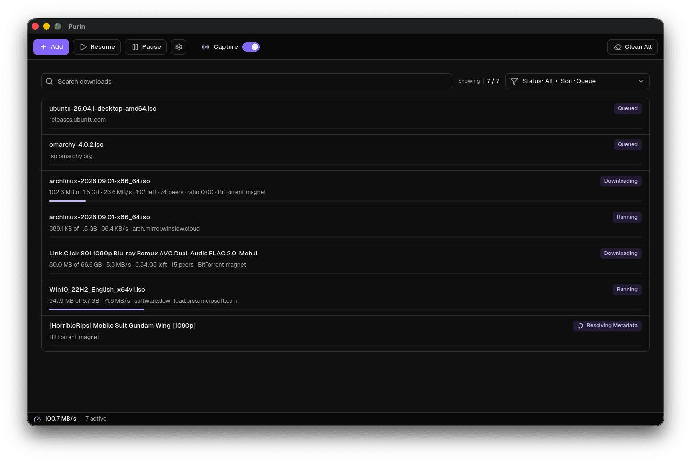Click the Downloading badge on the Link.Click row

tap(621, 254)
